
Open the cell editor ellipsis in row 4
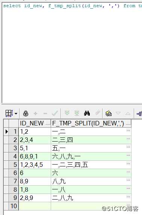pos(128,155)
